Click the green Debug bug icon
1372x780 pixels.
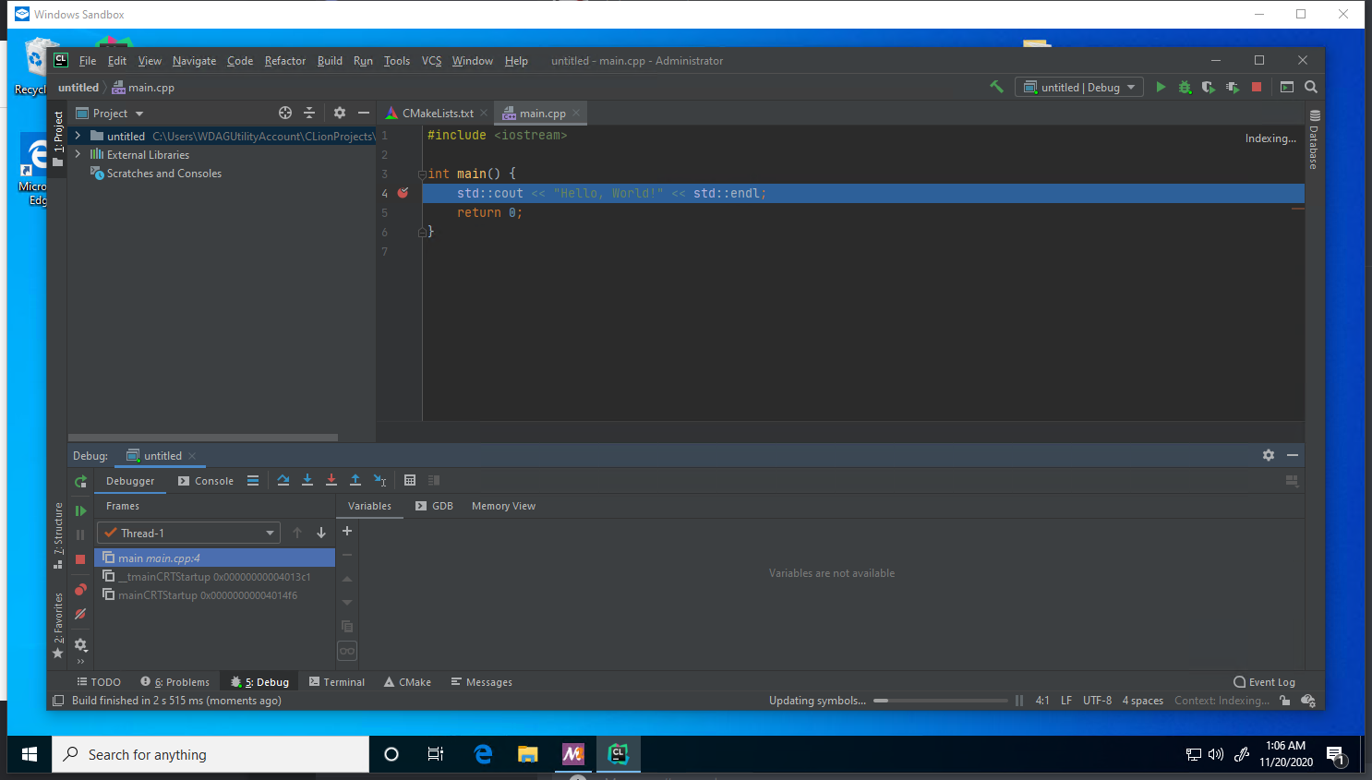[1185, 87]
